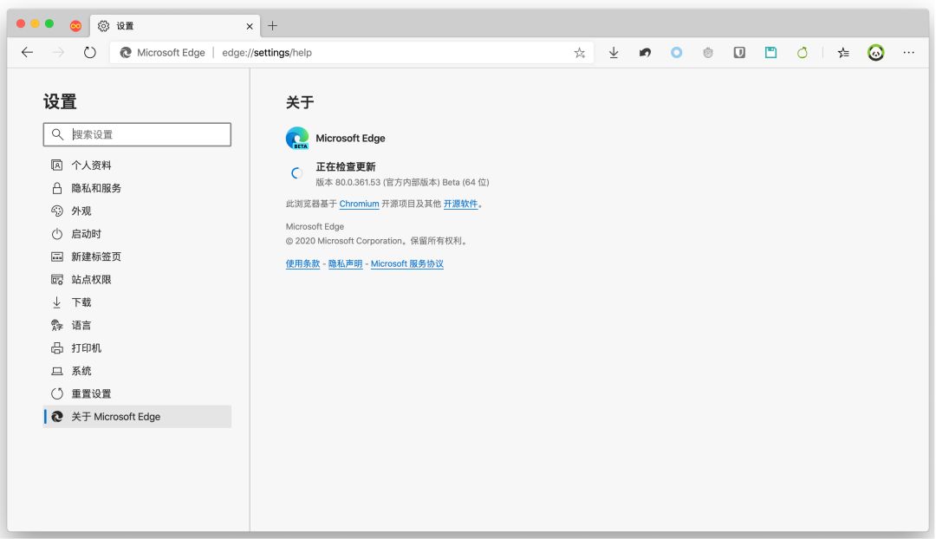Click the Edge Beta logo
Image resolution: width=936 pixels, height=539 pixels.
[297, 138]
